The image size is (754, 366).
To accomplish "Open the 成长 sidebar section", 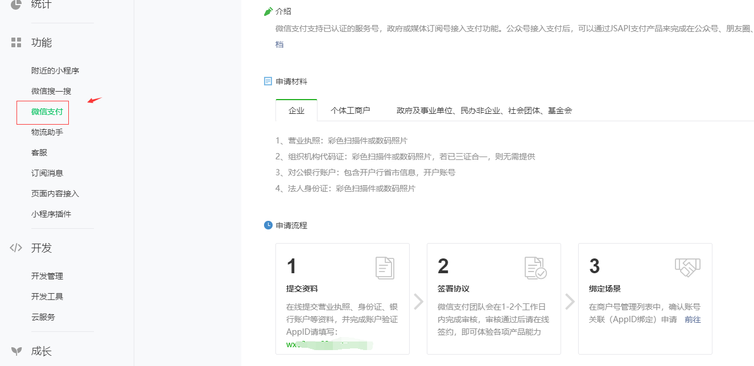I will pyautogui.click(x=42, y=351).
